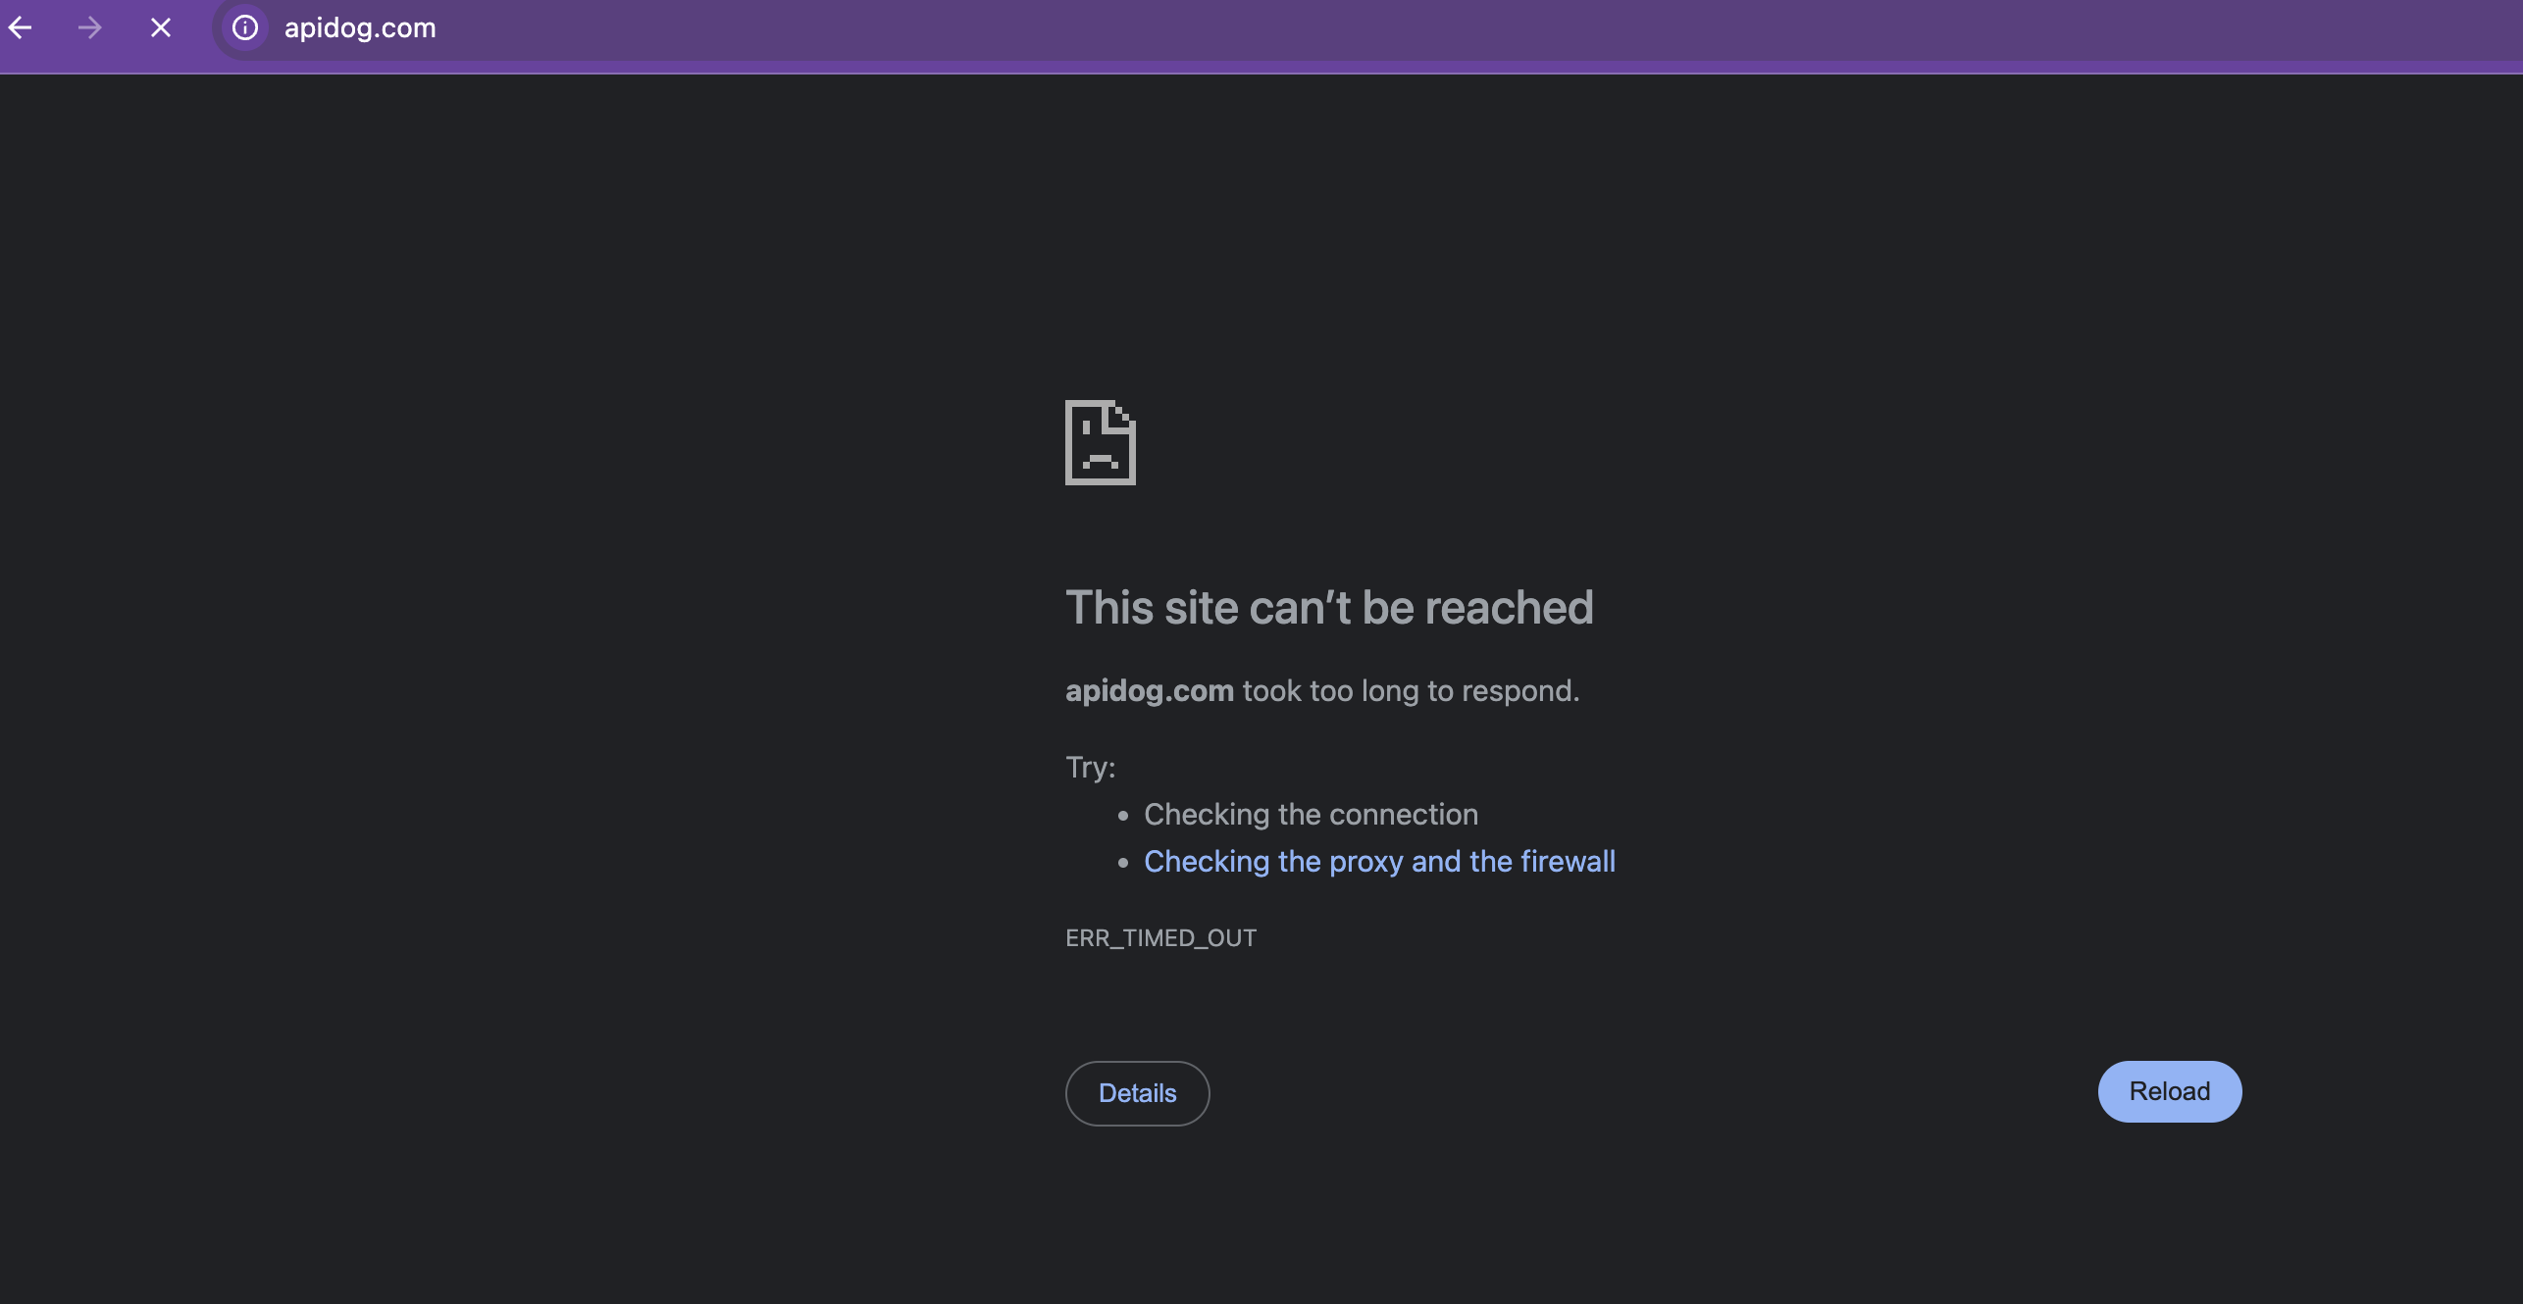Click the toolbar gap between stop button and address bar
This screenshot has height=1304, width=2523.
(x=195, y=27)
